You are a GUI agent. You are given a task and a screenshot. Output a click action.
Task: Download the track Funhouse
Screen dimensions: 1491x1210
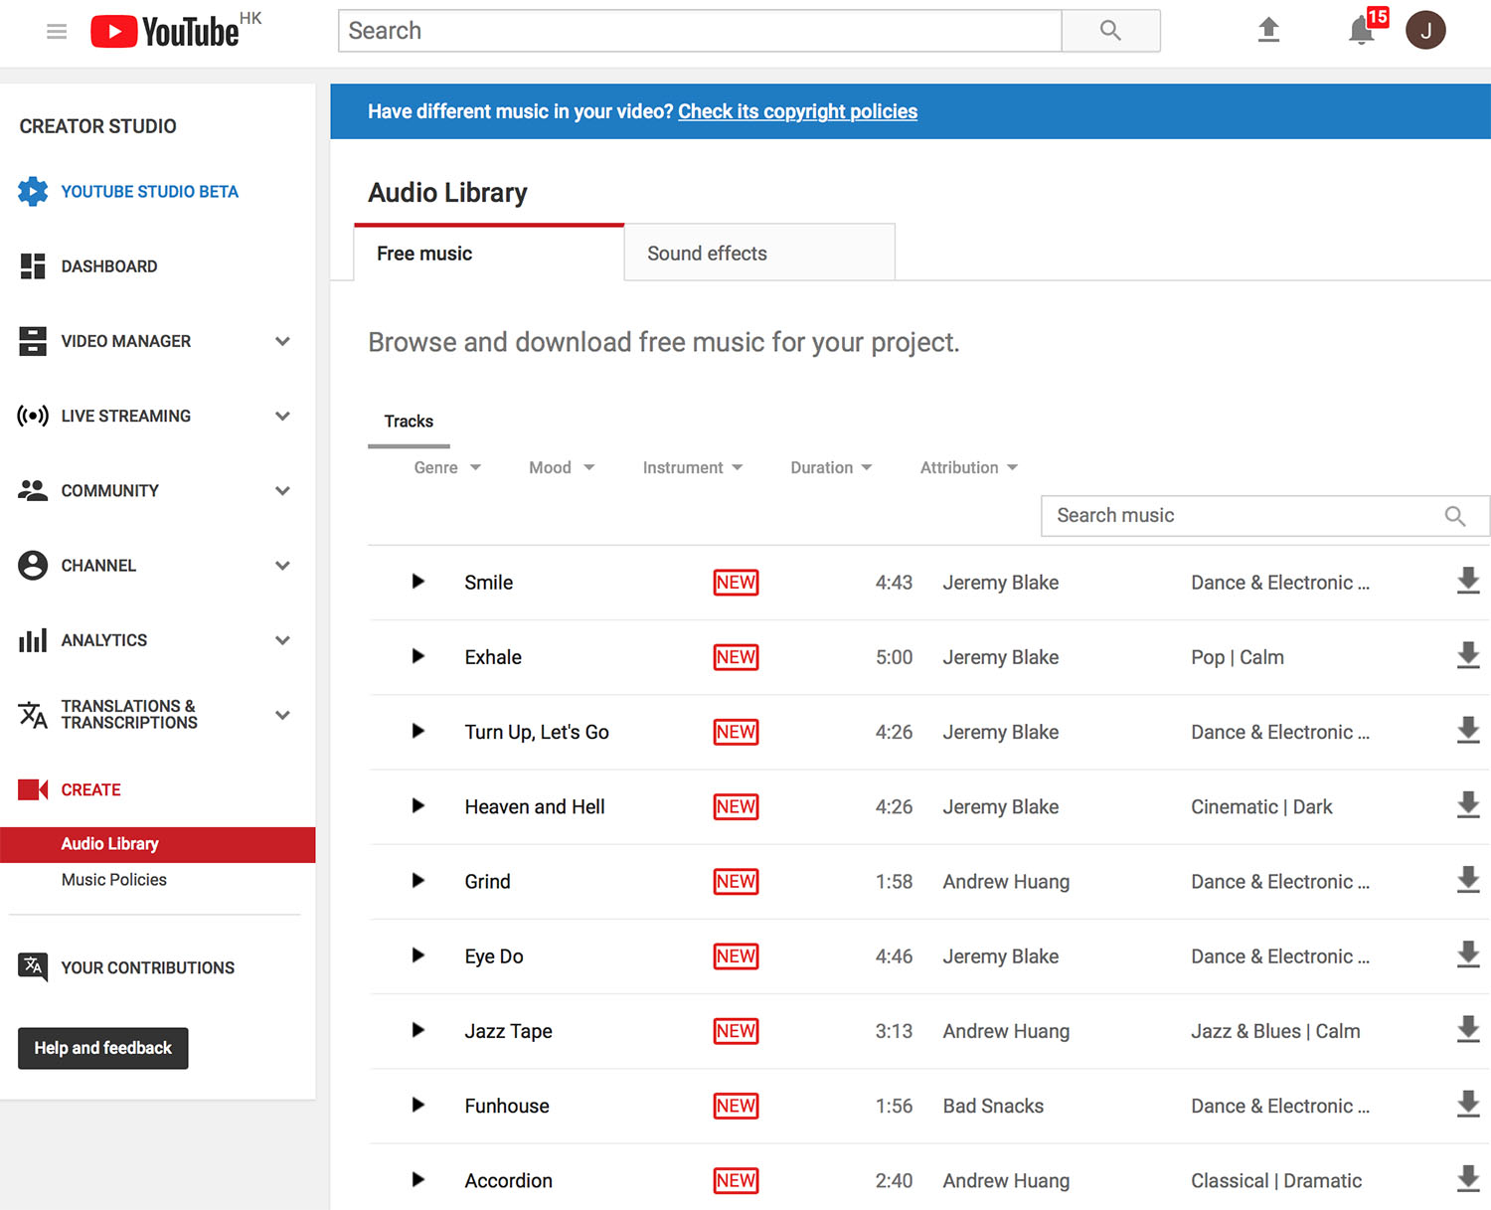point(1468,1104)
